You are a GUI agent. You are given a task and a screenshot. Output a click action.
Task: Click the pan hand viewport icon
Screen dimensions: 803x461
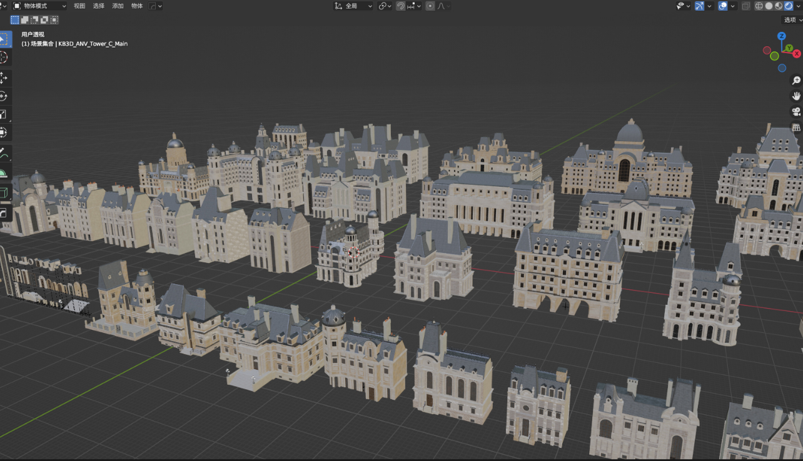click(796, 96)
